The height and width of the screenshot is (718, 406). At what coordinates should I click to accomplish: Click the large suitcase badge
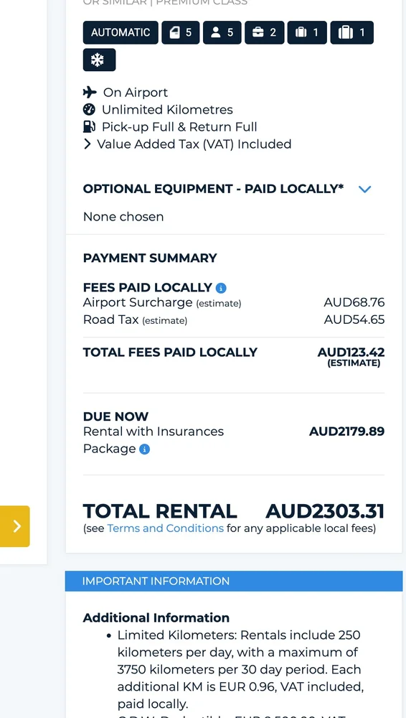[x=351, y=32]
